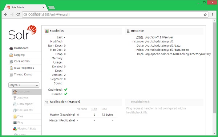This screenshot has width=218, height=137.
Task: Click the Ping monitor icon
Action: (x=15, y=123)
